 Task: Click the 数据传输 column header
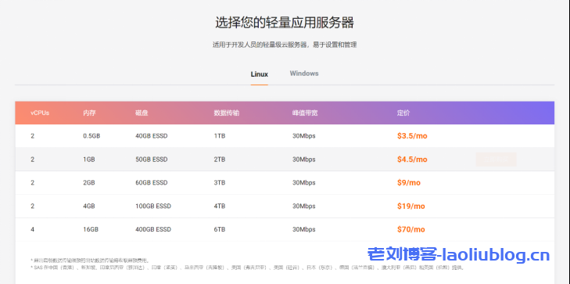tap(227, 113)
